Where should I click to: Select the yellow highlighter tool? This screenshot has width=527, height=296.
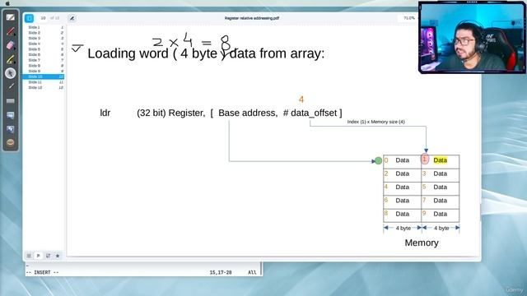pyautogui.click(x=11, y=59)
